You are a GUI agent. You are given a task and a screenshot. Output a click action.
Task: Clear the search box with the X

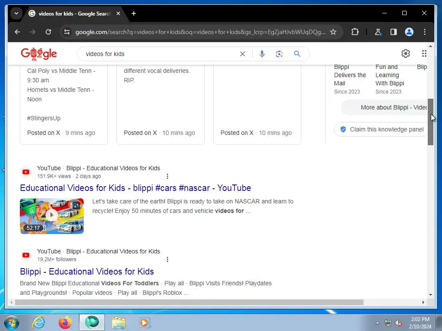[x=243, y=54]
